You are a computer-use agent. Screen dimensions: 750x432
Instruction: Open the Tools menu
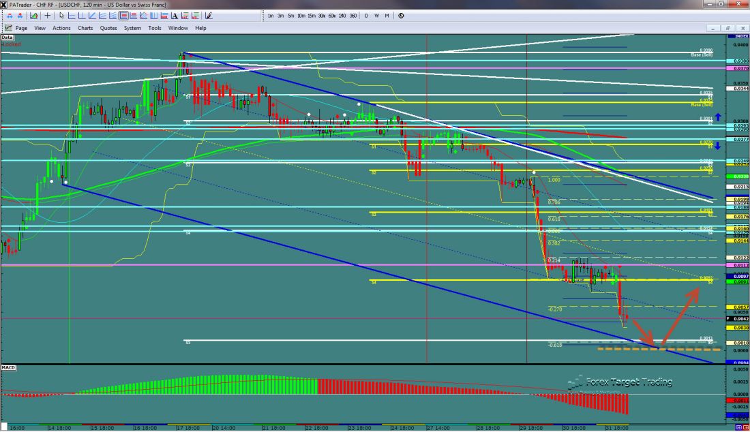[x=155, y=28]
